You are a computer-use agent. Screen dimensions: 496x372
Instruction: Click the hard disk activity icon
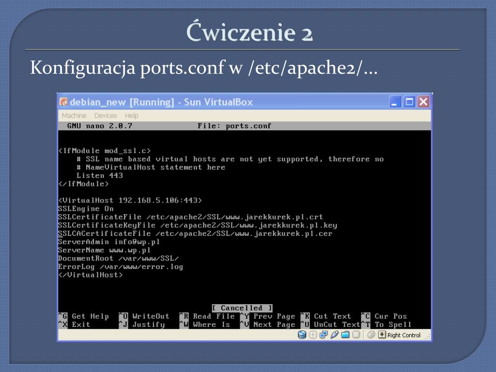(302, 335)
